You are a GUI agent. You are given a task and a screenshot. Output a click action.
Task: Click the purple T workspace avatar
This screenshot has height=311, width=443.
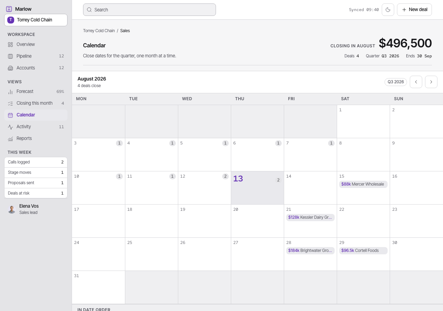[11, 20]
